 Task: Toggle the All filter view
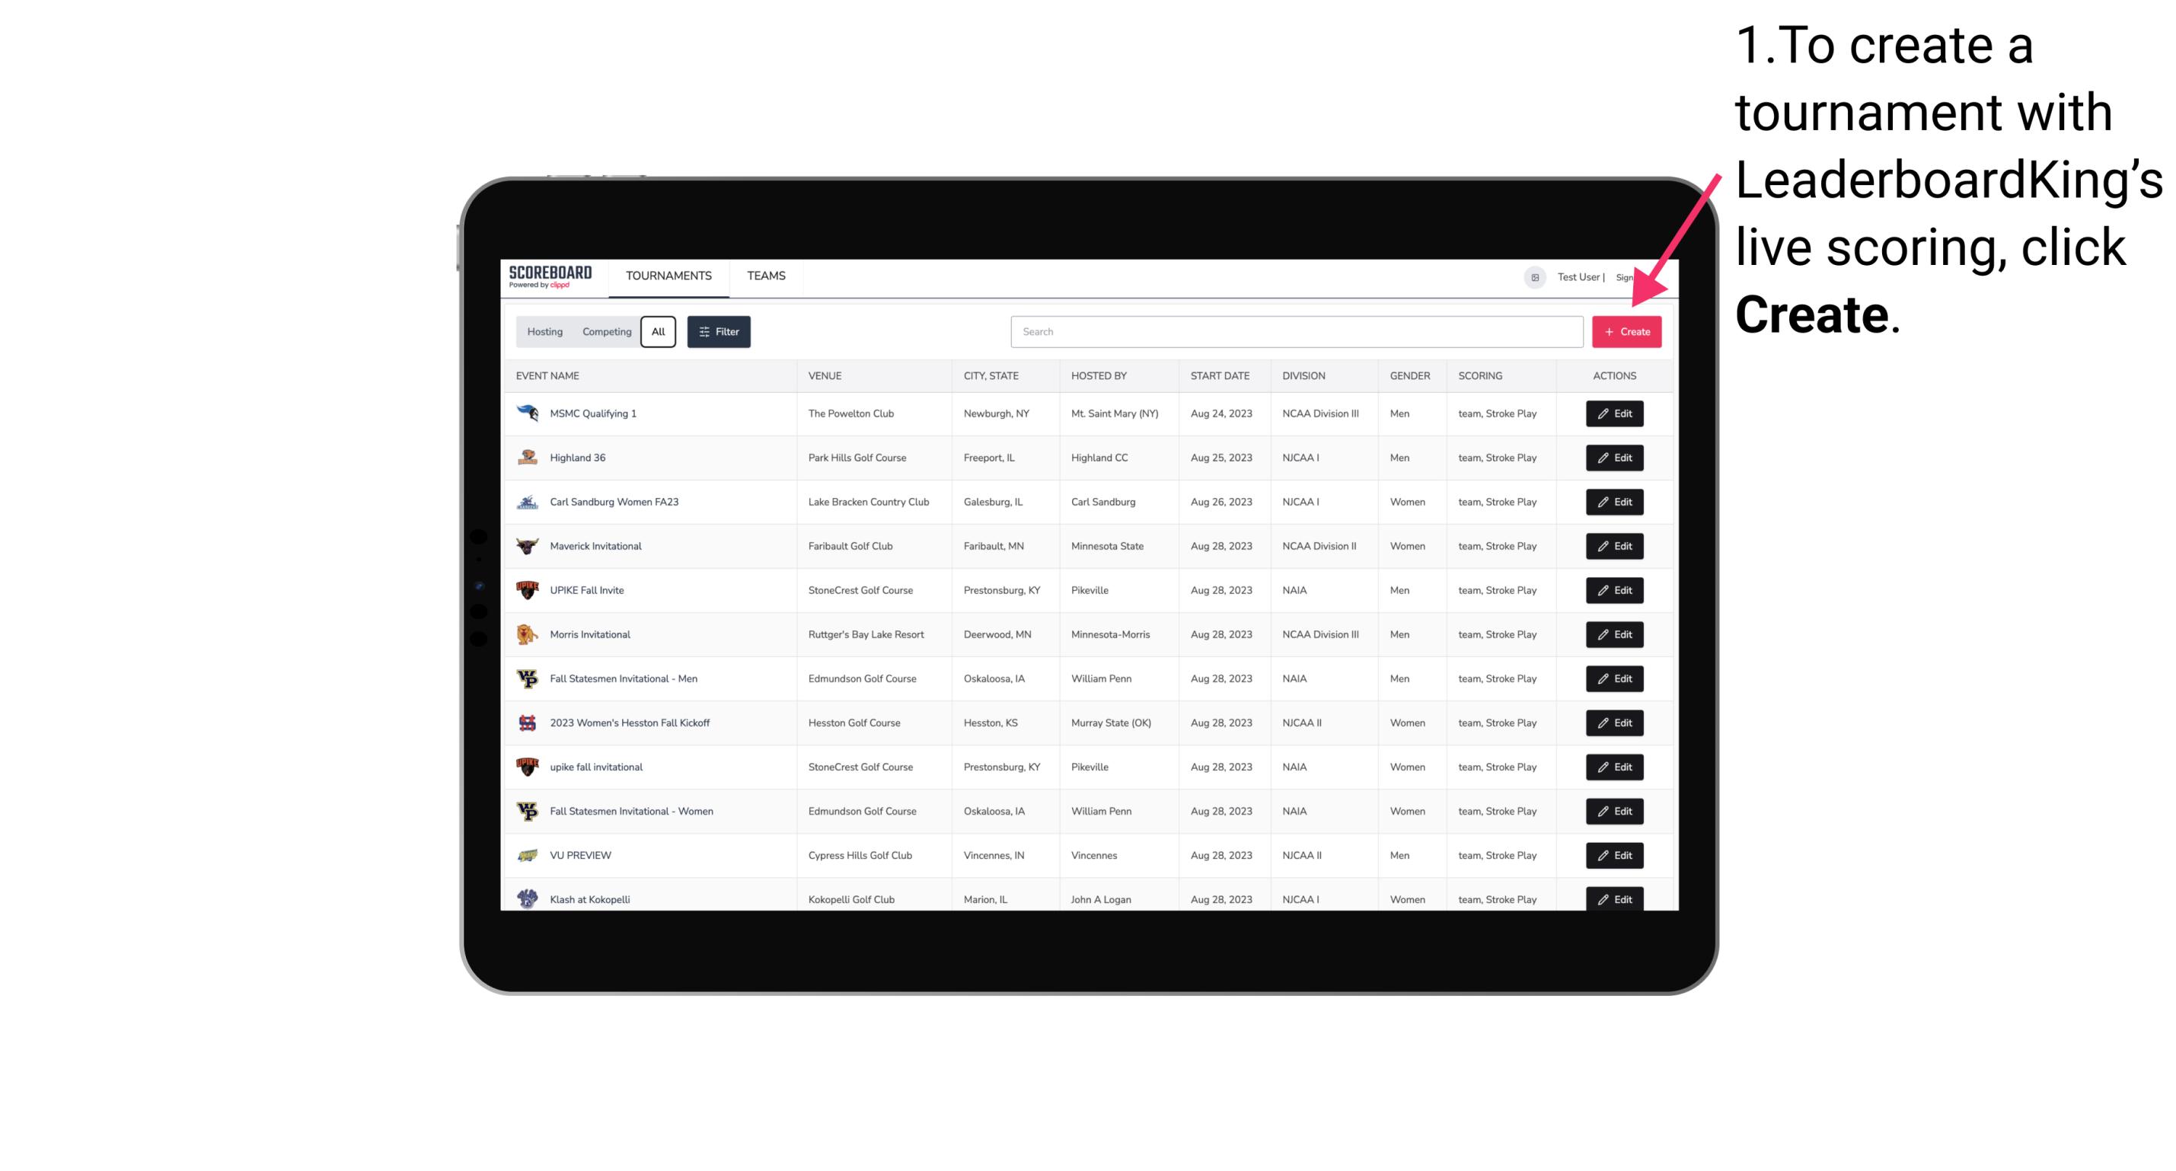click(658, 332)
